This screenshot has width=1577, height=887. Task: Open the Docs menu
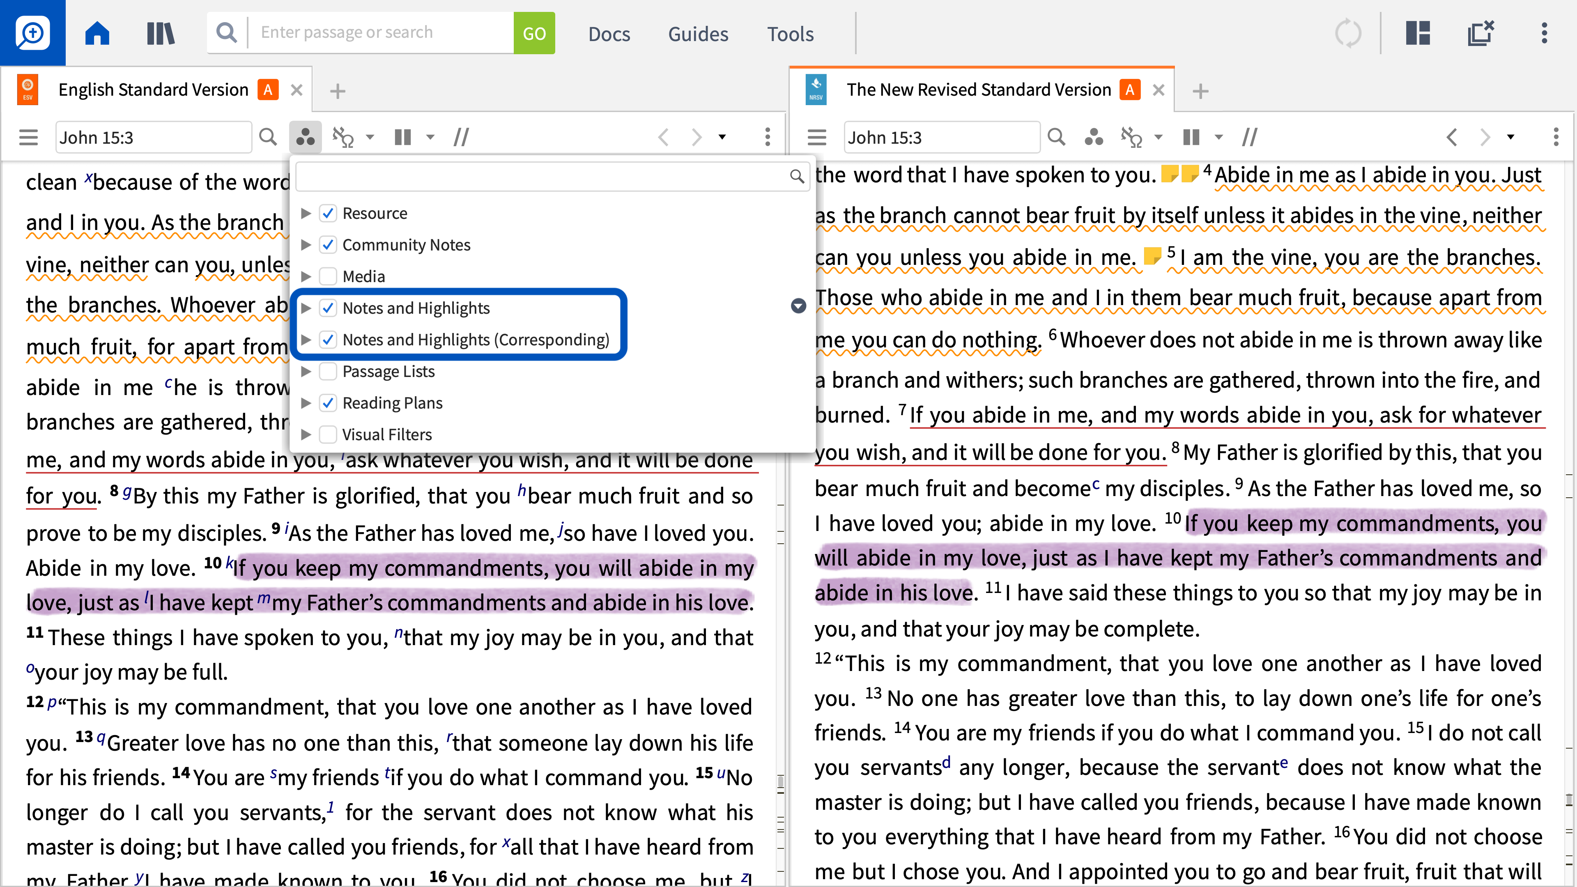[x=609, y=34]
